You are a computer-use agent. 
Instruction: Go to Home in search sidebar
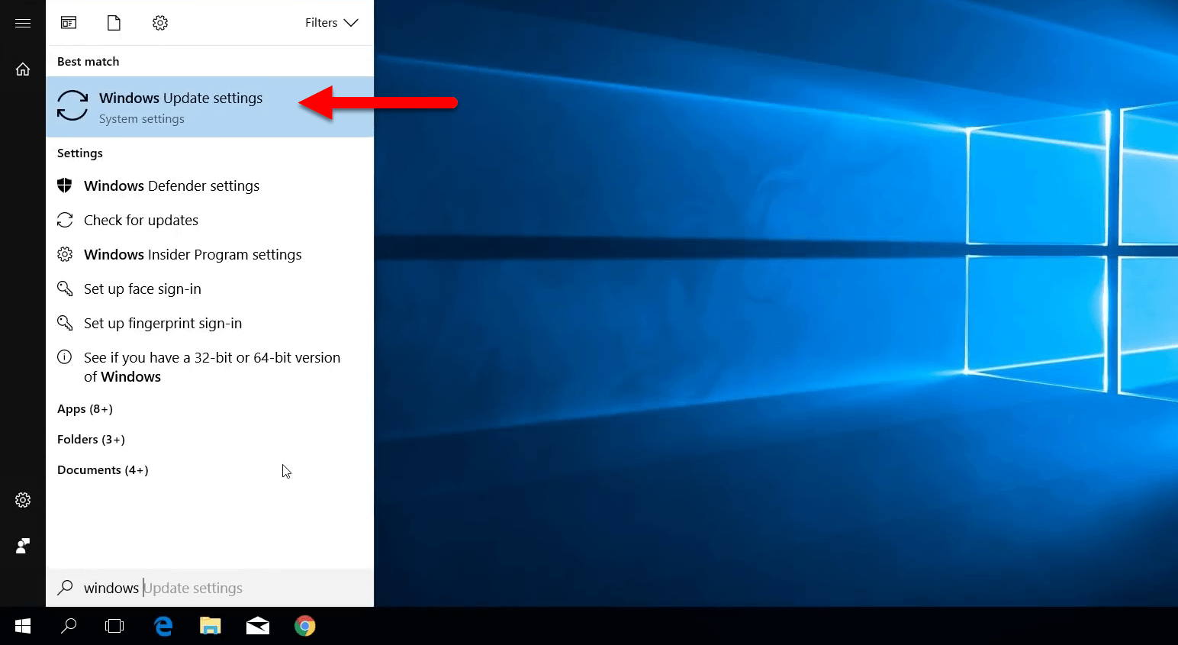[x=23, y=69]
